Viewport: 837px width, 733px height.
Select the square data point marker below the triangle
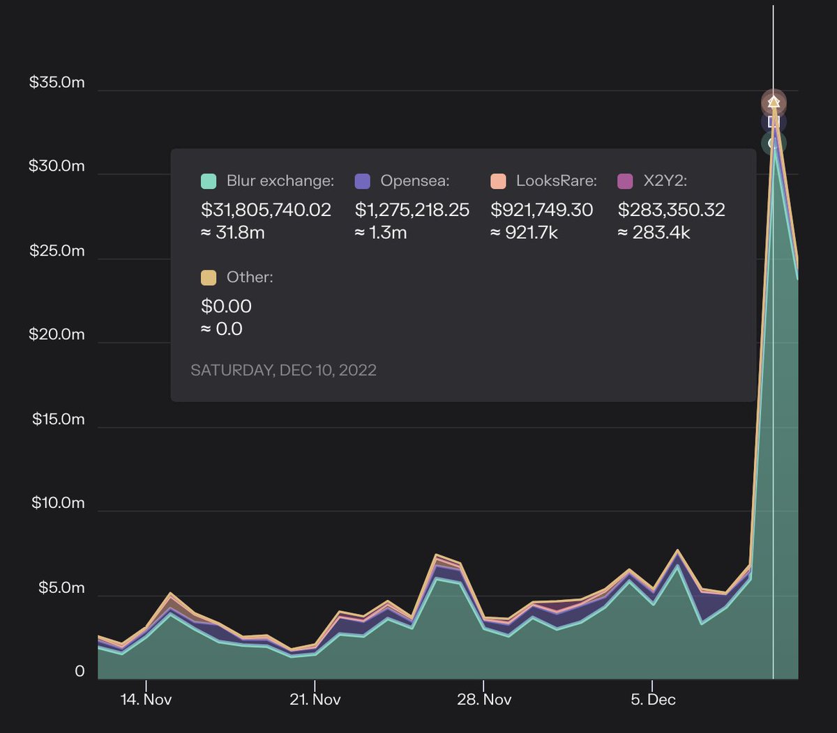[x=773, y=121]
